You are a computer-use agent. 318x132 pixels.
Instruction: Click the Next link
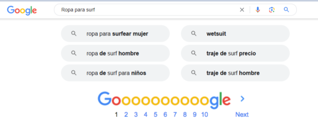pyautogui.click(x=242, y=114)
